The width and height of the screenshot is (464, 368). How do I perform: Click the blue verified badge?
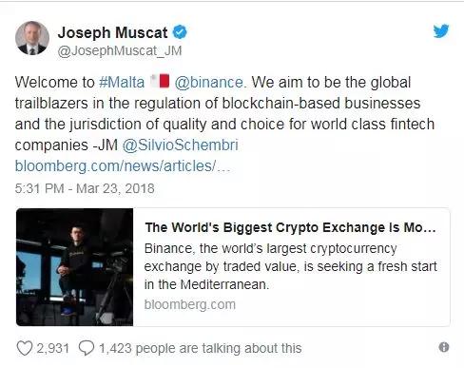[180, 32]
